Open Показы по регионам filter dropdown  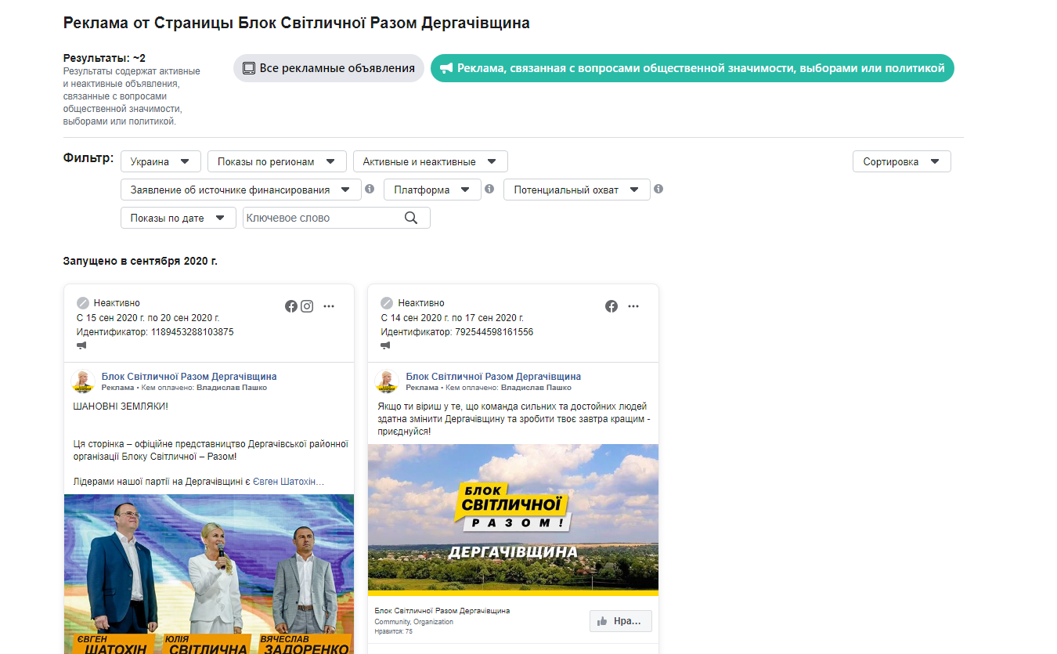coord(276,161)
